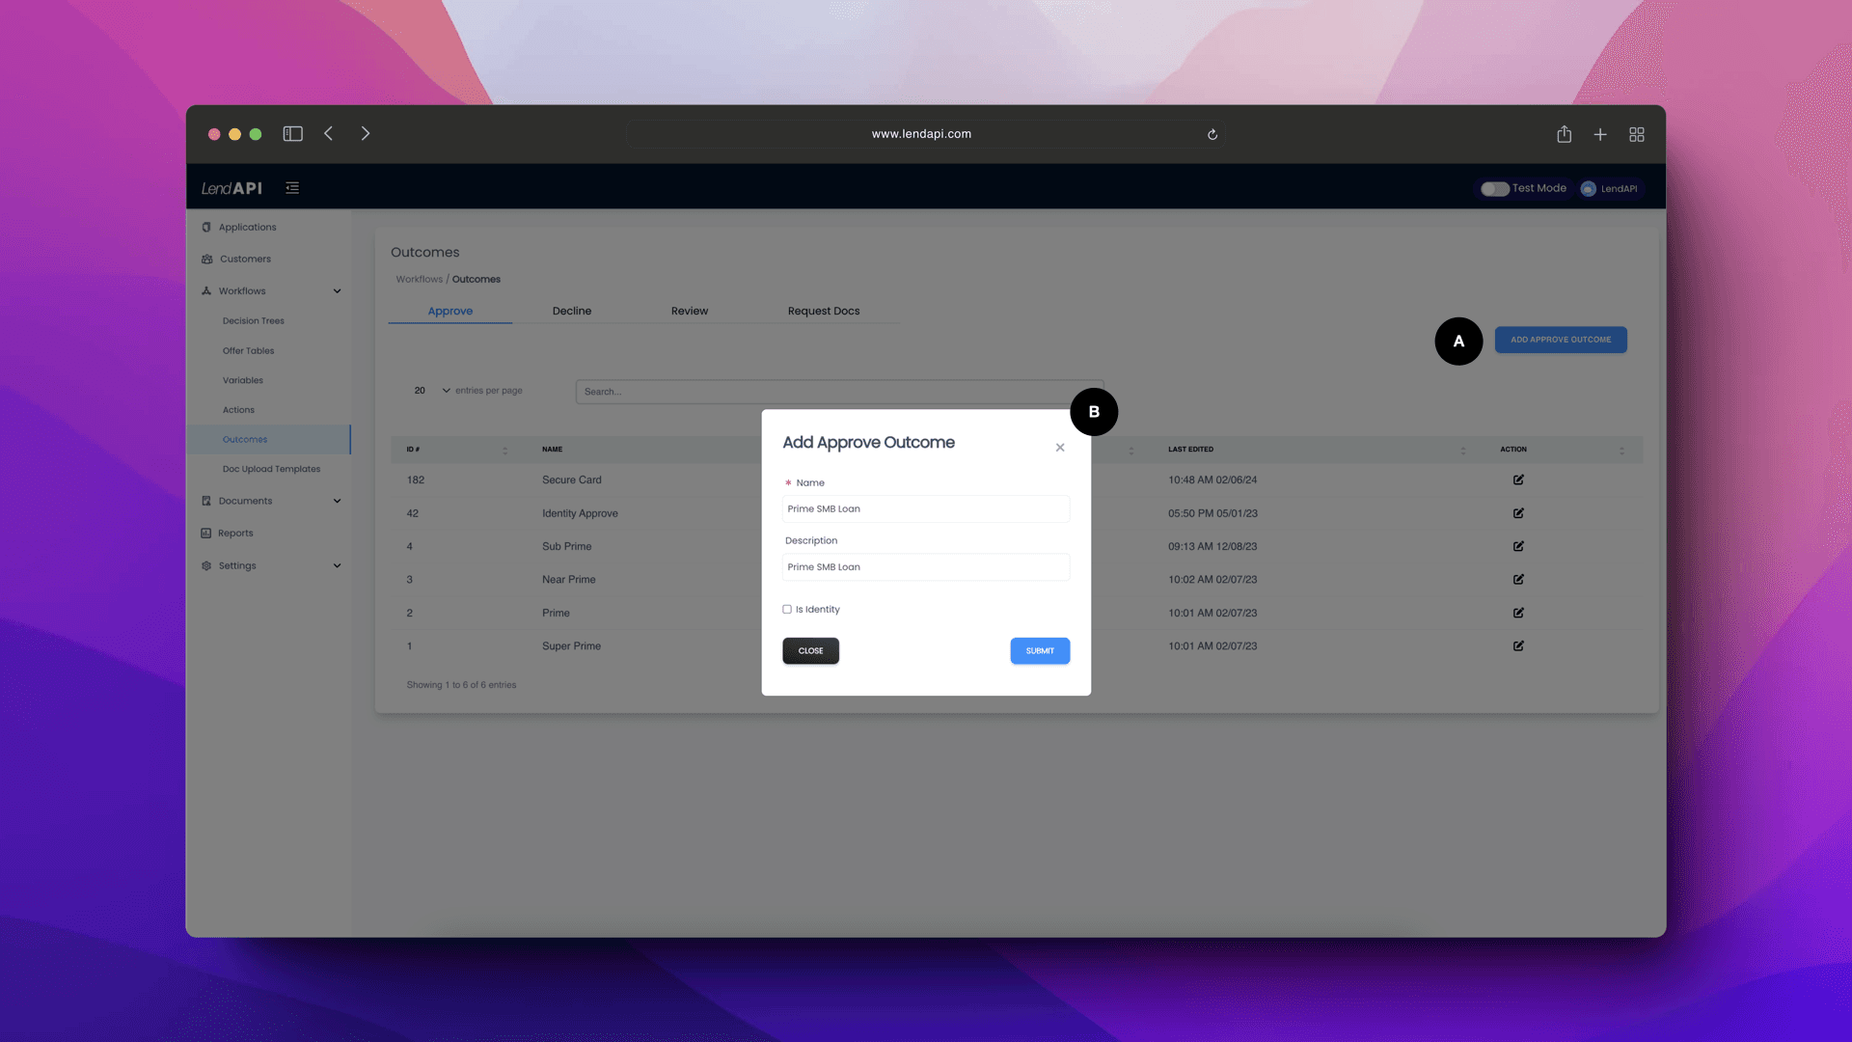Collapse the sidebar using the icon beside LendAPI logo
The height and width of the screenshot is (1042, 1852).
pyautogui.click(x=292, y=187)
